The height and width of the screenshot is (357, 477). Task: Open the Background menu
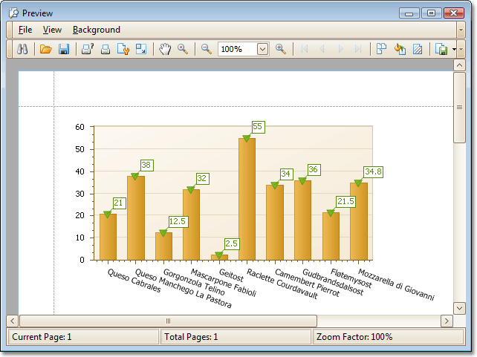click(x=97, y=30)
